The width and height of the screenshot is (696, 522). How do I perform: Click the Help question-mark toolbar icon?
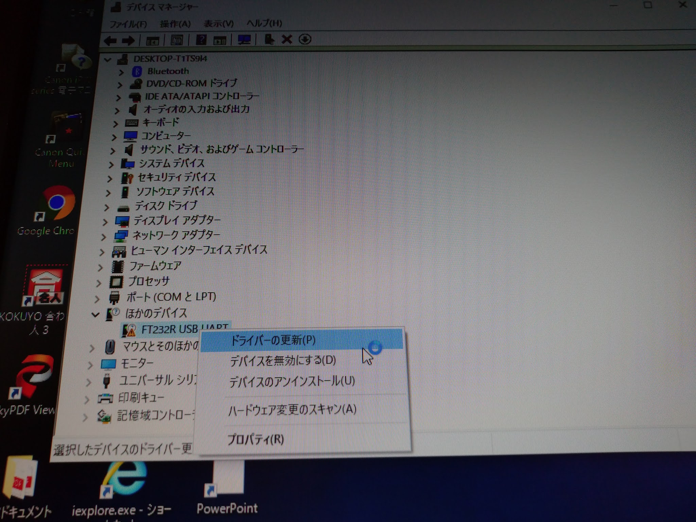[x=201, y=40]
